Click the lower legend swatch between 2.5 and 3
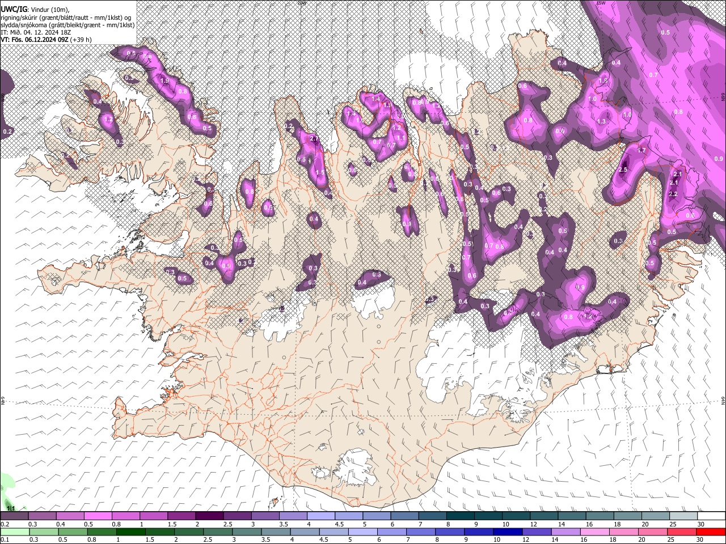The height and width of the screenshot is (544, 726). click(217, 532)
